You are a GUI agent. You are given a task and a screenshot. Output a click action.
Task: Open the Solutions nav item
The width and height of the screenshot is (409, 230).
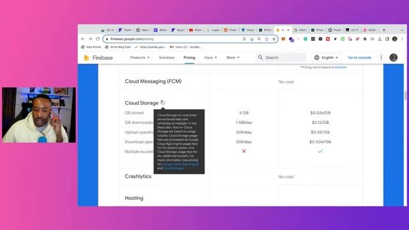(x=167, y=57)
